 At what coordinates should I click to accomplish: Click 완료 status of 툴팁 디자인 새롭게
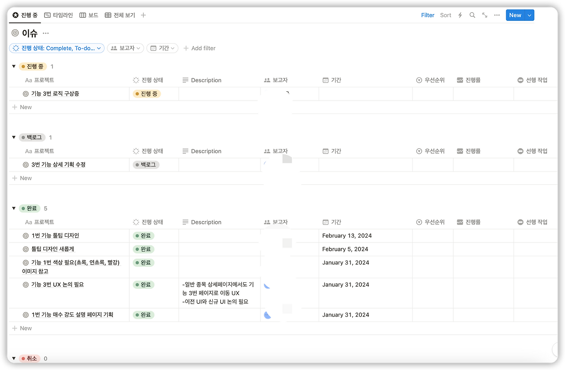[x=143, y=249]
